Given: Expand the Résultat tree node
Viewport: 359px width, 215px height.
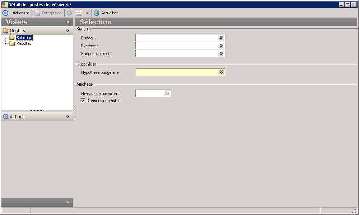Looking at the screenshot, I should pyautogui.click(x=5, y=43).
